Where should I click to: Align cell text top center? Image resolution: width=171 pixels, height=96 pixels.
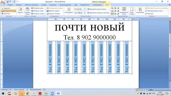point(115,8)
